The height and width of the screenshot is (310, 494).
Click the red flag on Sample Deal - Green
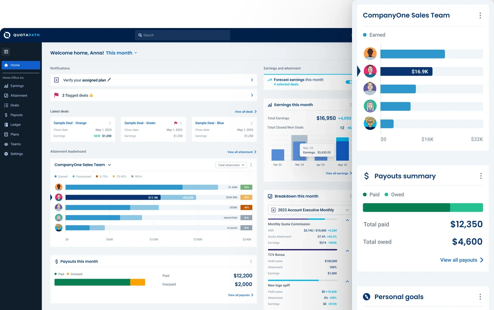(176, 123)
